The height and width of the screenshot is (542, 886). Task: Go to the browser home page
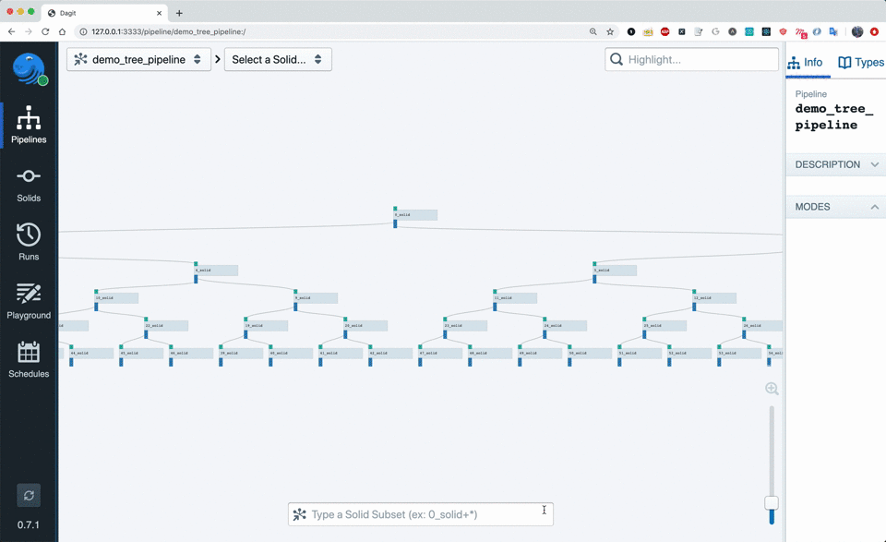point(62,31)
